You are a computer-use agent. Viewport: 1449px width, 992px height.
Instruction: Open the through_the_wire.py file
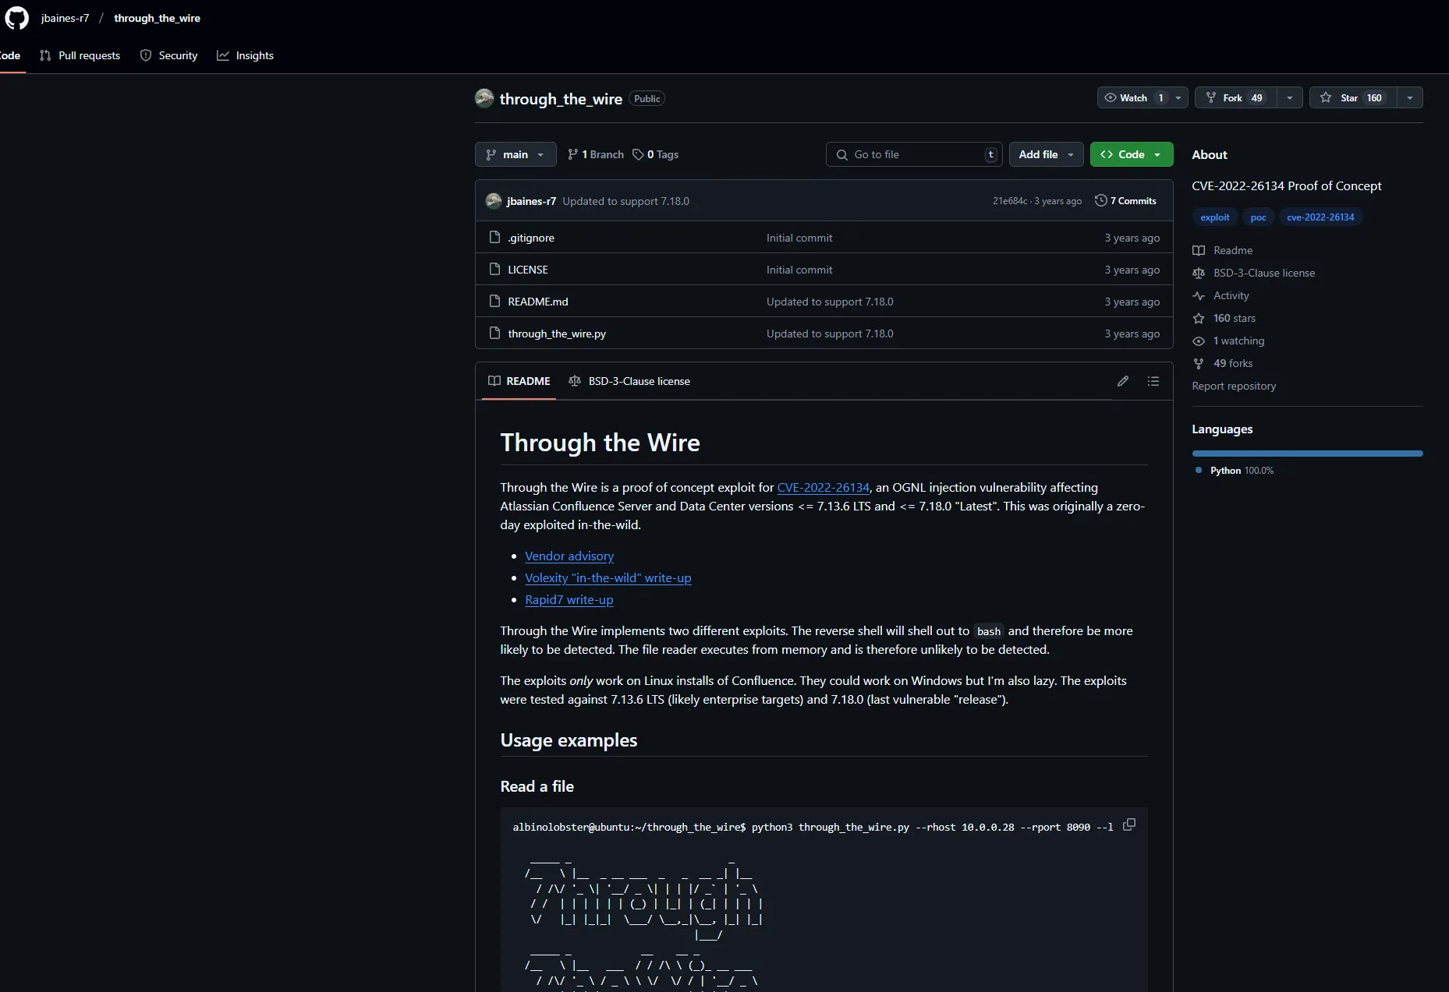coord(557,334)
